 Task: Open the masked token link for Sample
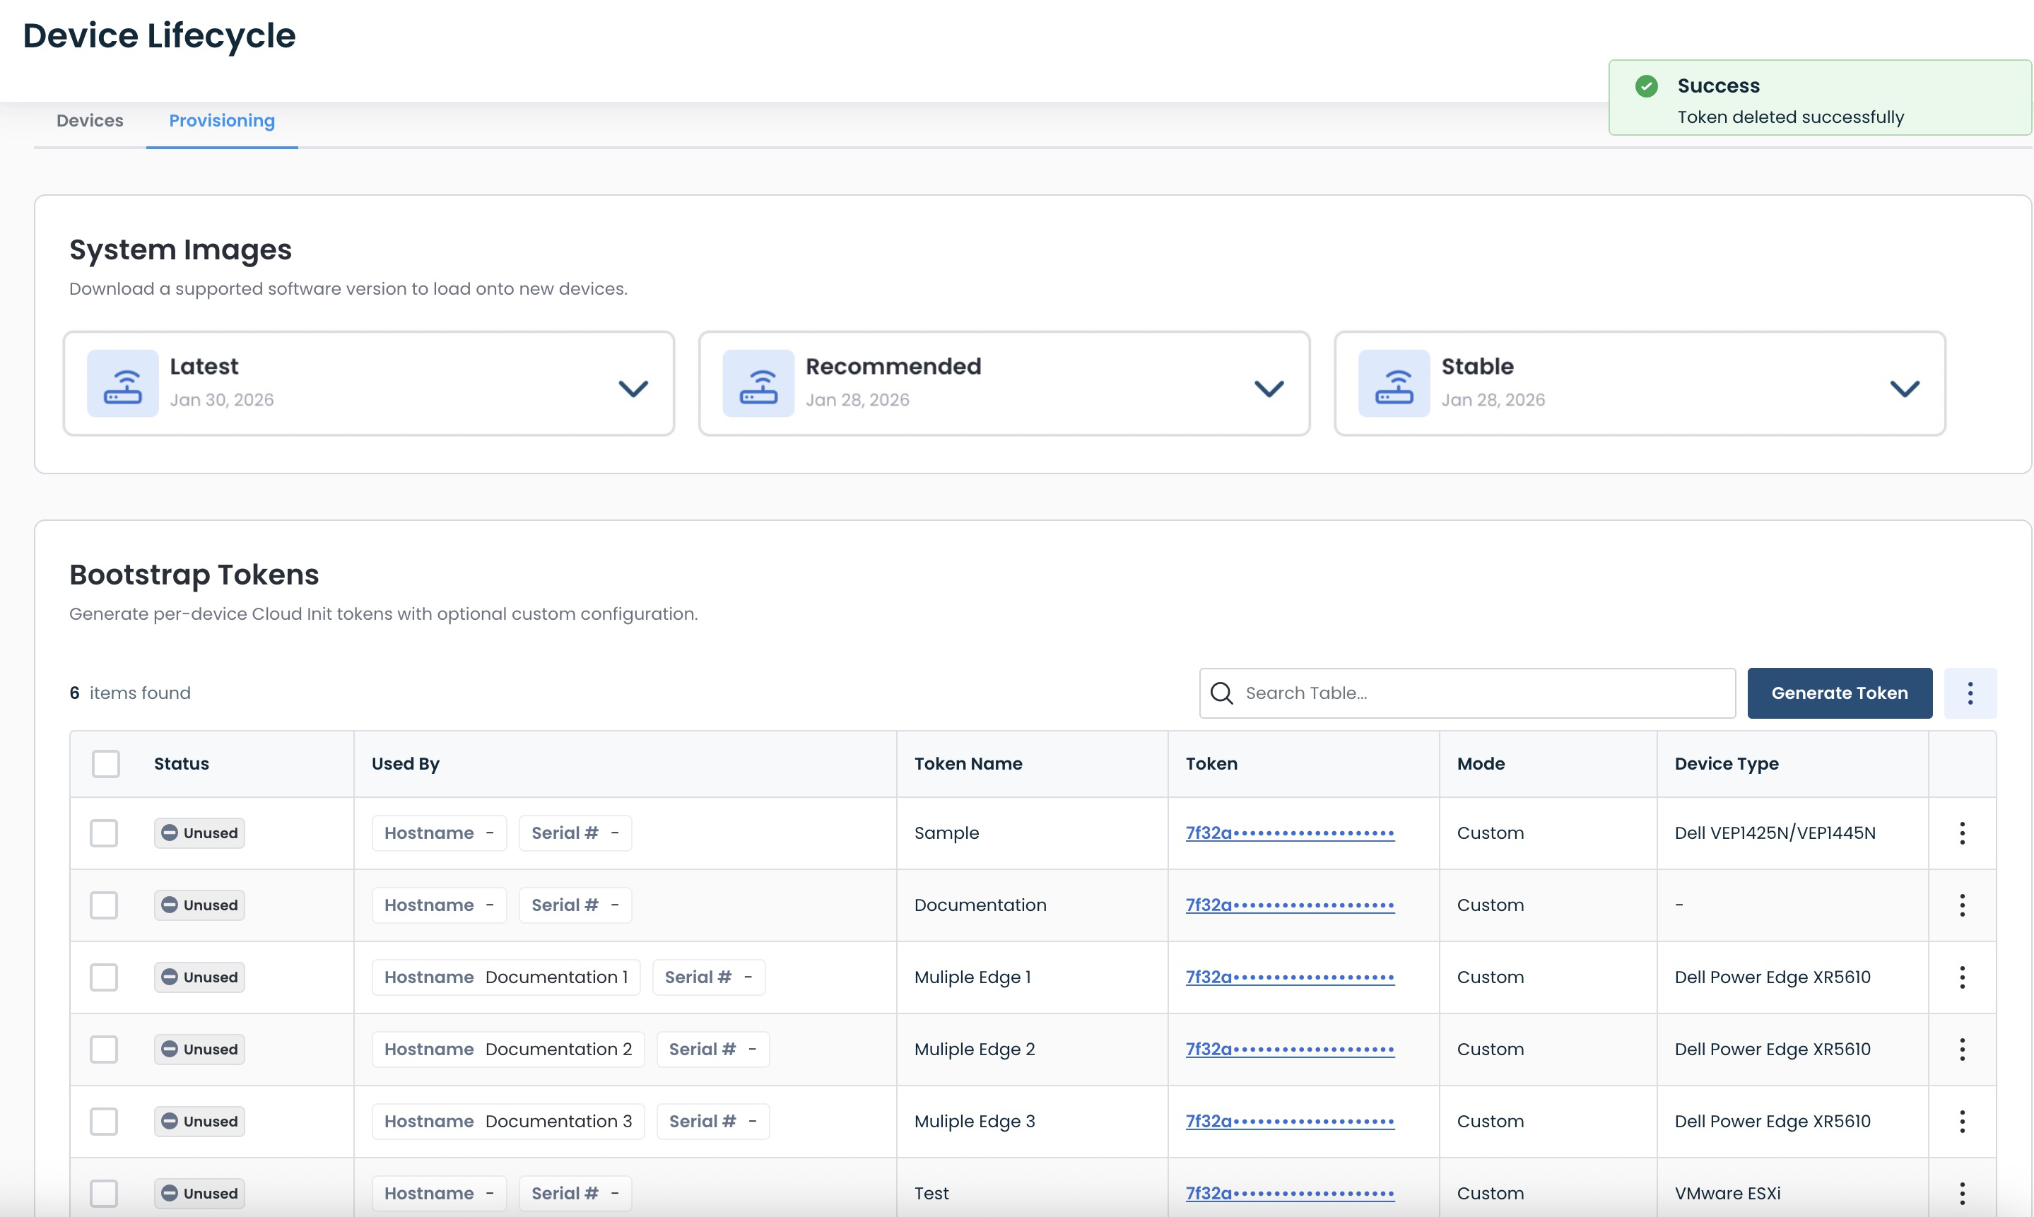pos(1290,833)
